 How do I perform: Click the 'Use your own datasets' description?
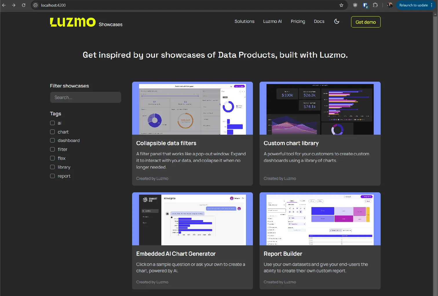click(316, 268)
